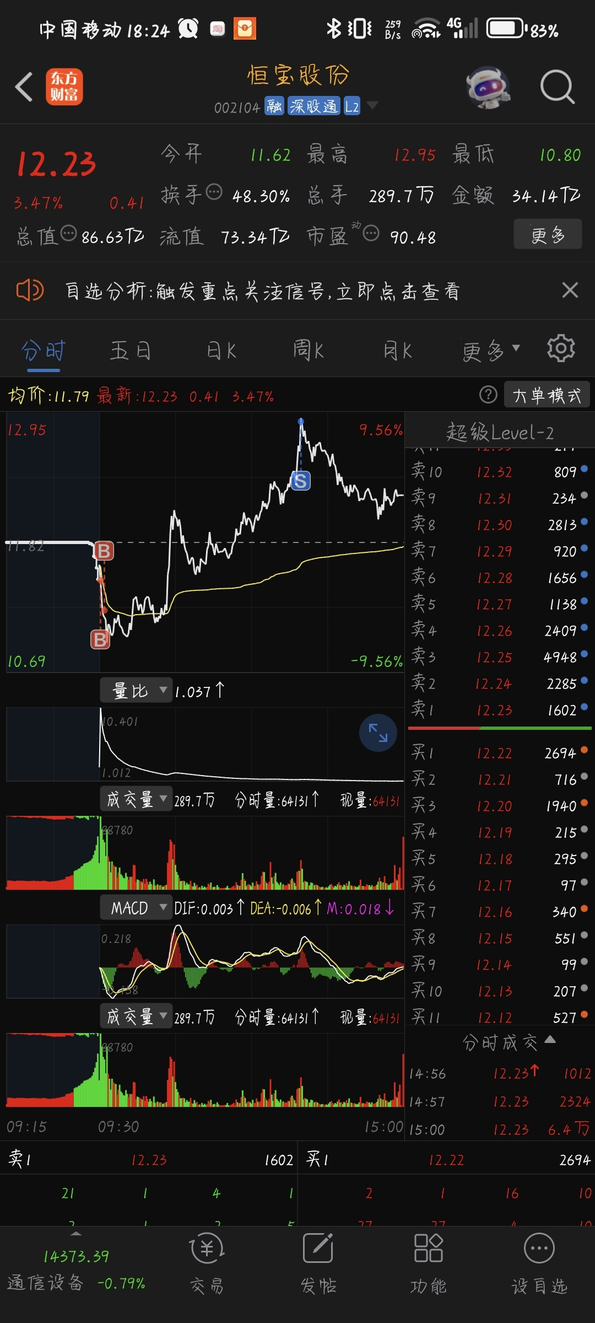Viewport: 595px width, 1323px height.
Task: Tap buy-sell ratio bar in order book
Action: click(500, 728)
